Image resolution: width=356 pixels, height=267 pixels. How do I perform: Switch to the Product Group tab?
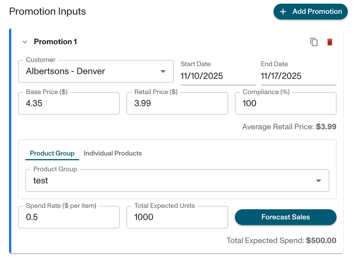tap(52, 153)
